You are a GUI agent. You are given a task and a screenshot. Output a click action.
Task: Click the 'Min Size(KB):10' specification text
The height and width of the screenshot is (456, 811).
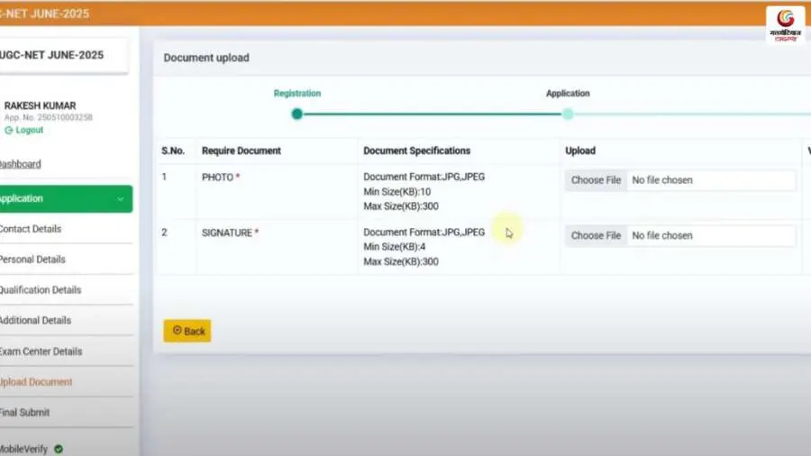[x=396, y=192]
